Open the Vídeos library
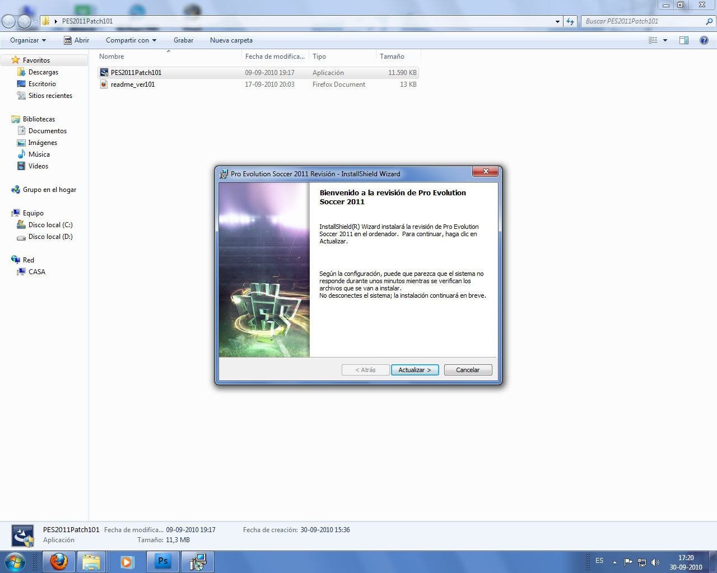 pos(38,166)
